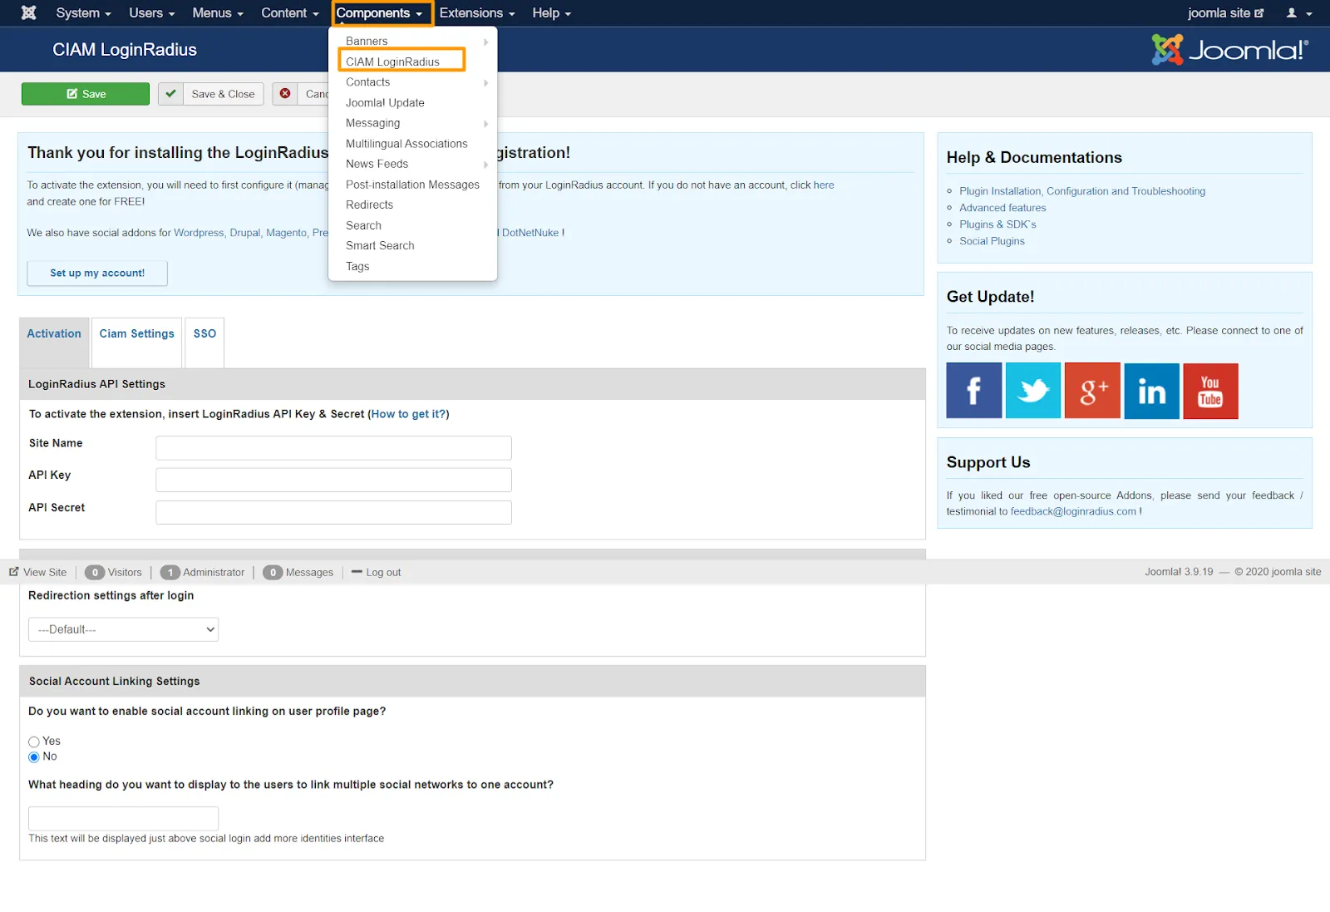
Task: Focus the API Key input field
Action: (x=333, y=480)
